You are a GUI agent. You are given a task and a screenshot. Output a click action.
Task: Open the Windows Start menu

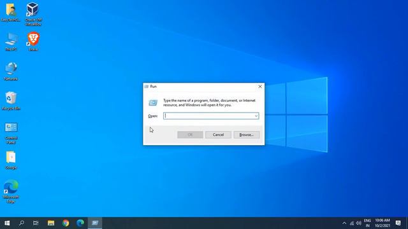(7, 223)
